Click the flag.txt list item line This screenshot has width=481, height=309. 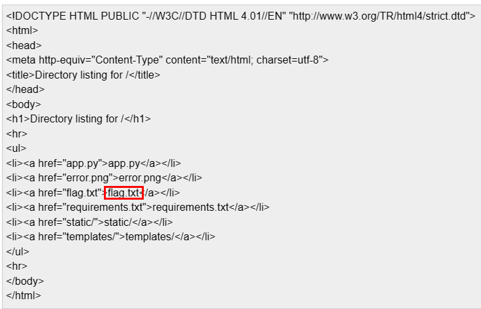click(93, 193)
